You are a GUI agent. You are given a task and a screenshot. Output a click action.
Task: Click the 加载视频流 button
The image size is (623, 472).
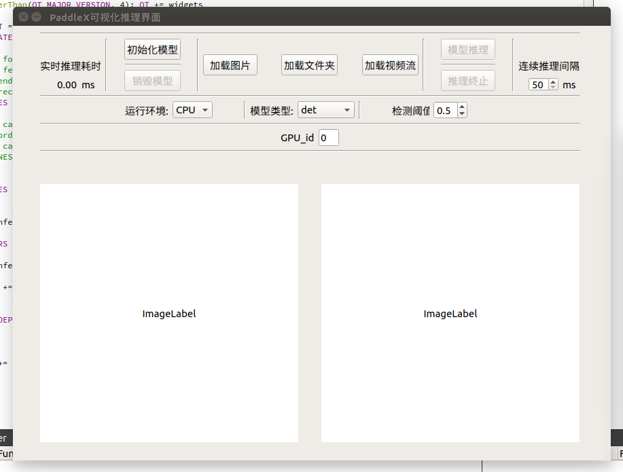[x=390, y=66]
